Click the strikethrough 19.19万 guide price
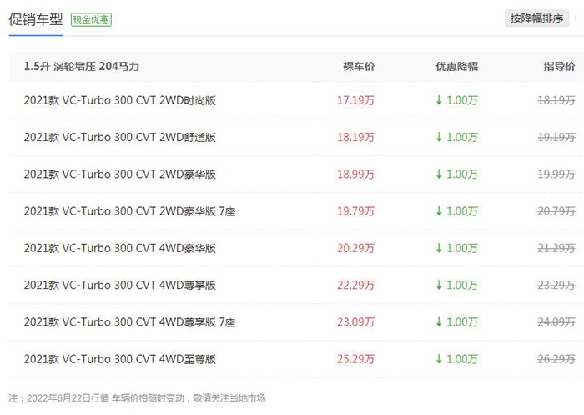This screenshot has height=415, width=584. pos(556,137)
